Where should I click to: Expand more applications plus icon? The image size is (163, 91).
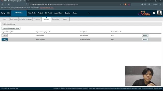[89, 13]
